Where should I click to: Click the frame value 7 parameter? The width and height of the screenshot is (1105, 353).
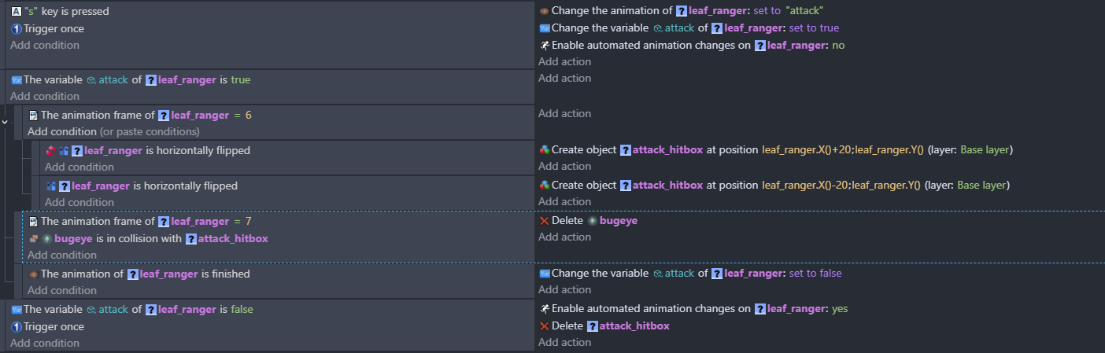pyautogui.click(x=248, y=222)
